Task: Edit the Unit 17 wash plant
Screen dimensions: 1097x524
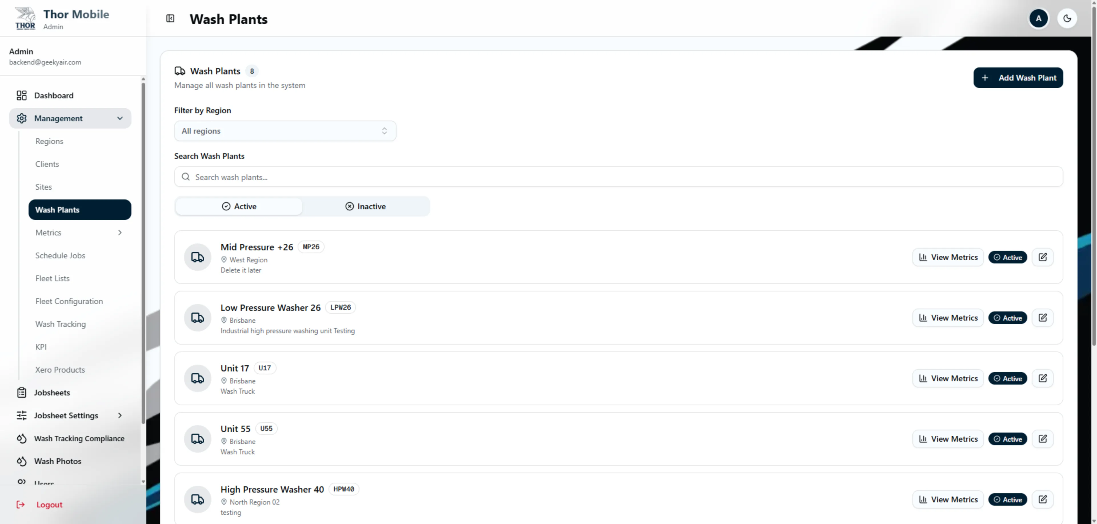Action: coord(1042,378)
